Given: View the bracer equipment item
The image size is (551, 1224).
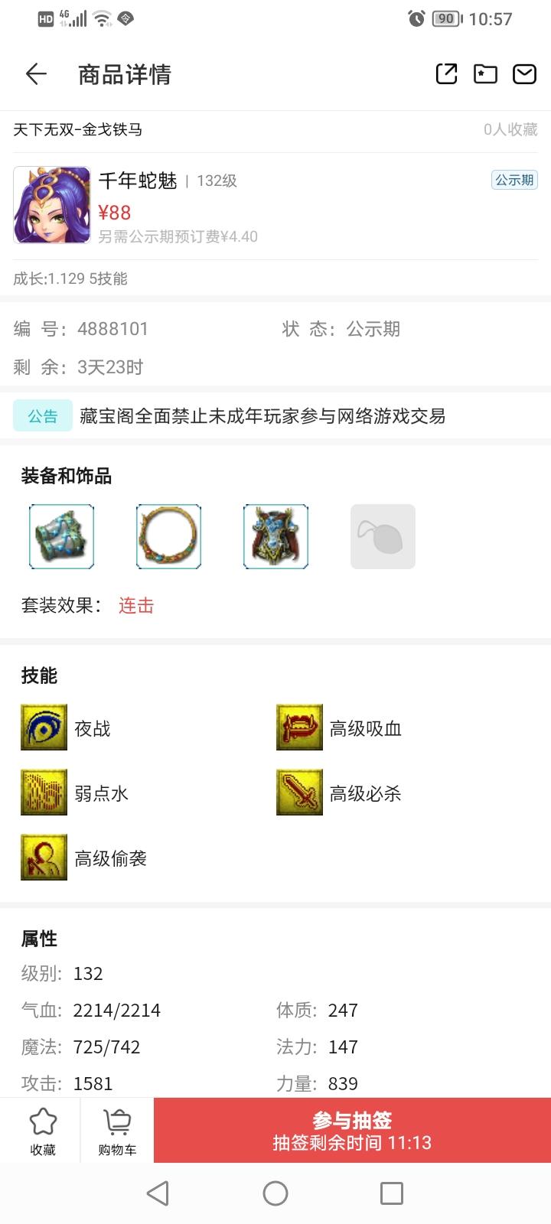Looking at the screenshot, I should [61, 536].
